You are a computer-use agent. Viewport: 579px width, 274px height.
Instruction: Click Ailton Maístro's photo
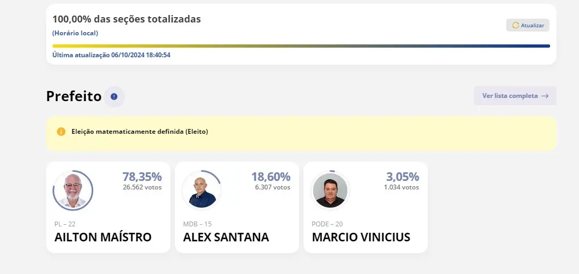[73, 191]
